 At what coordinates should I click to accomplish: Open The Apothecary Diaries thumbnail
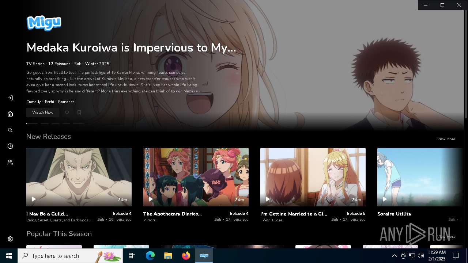(x=196, y=177)
